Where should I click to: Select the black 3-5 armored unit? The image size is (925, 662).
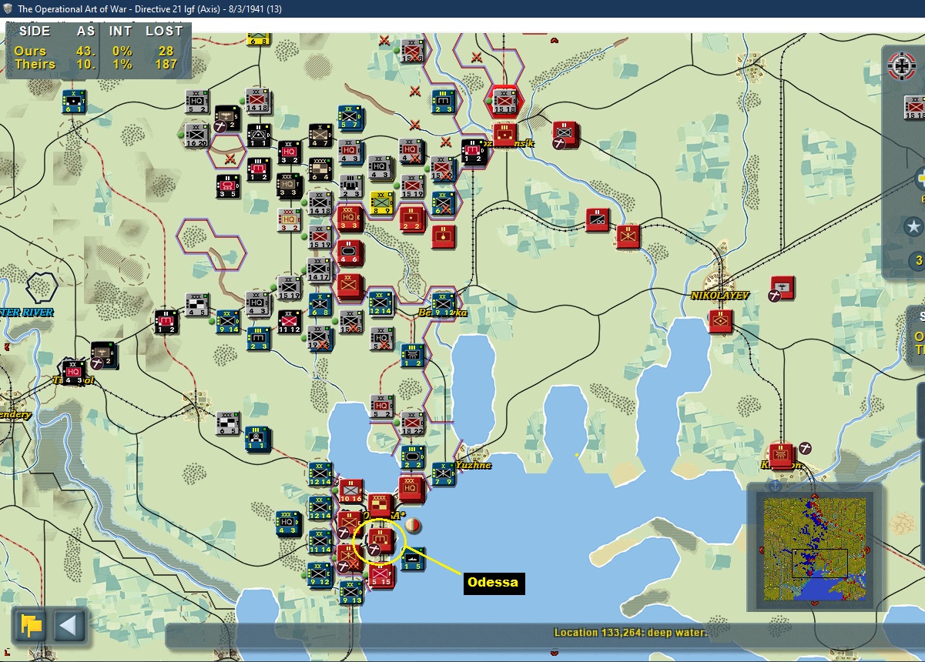coord(228,186)
